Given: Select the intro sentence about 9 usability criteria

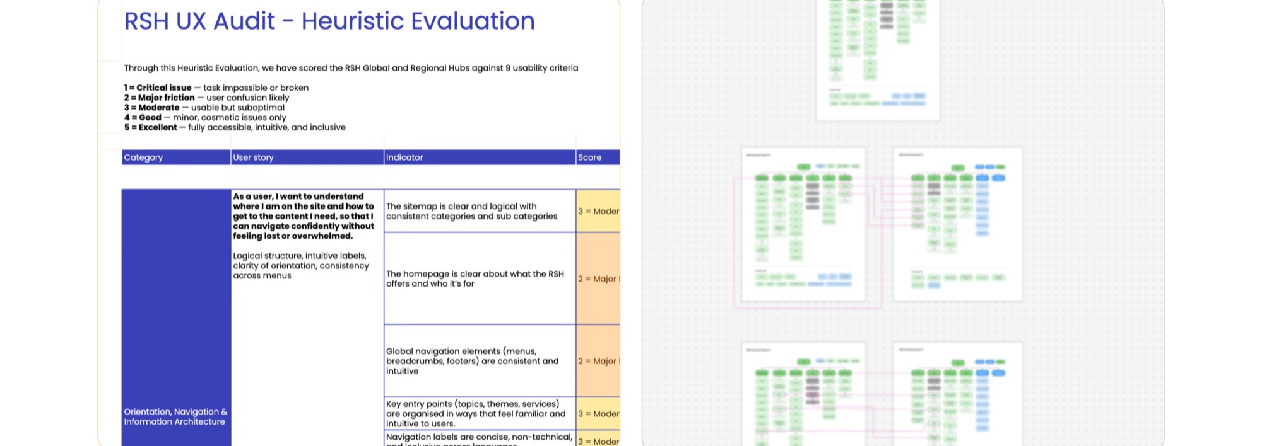Looking at the screenshot, I should tap(351, 68).
